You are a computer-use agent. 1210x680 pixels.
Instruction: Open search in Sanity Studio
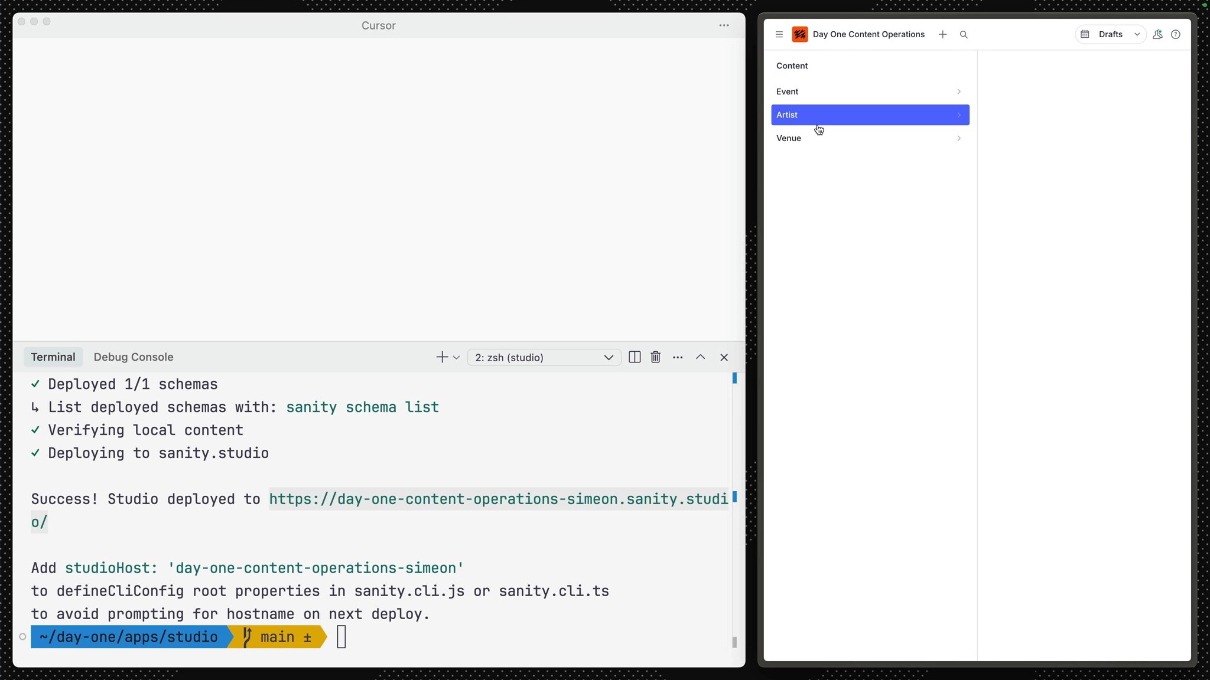[x=964, y=35]
